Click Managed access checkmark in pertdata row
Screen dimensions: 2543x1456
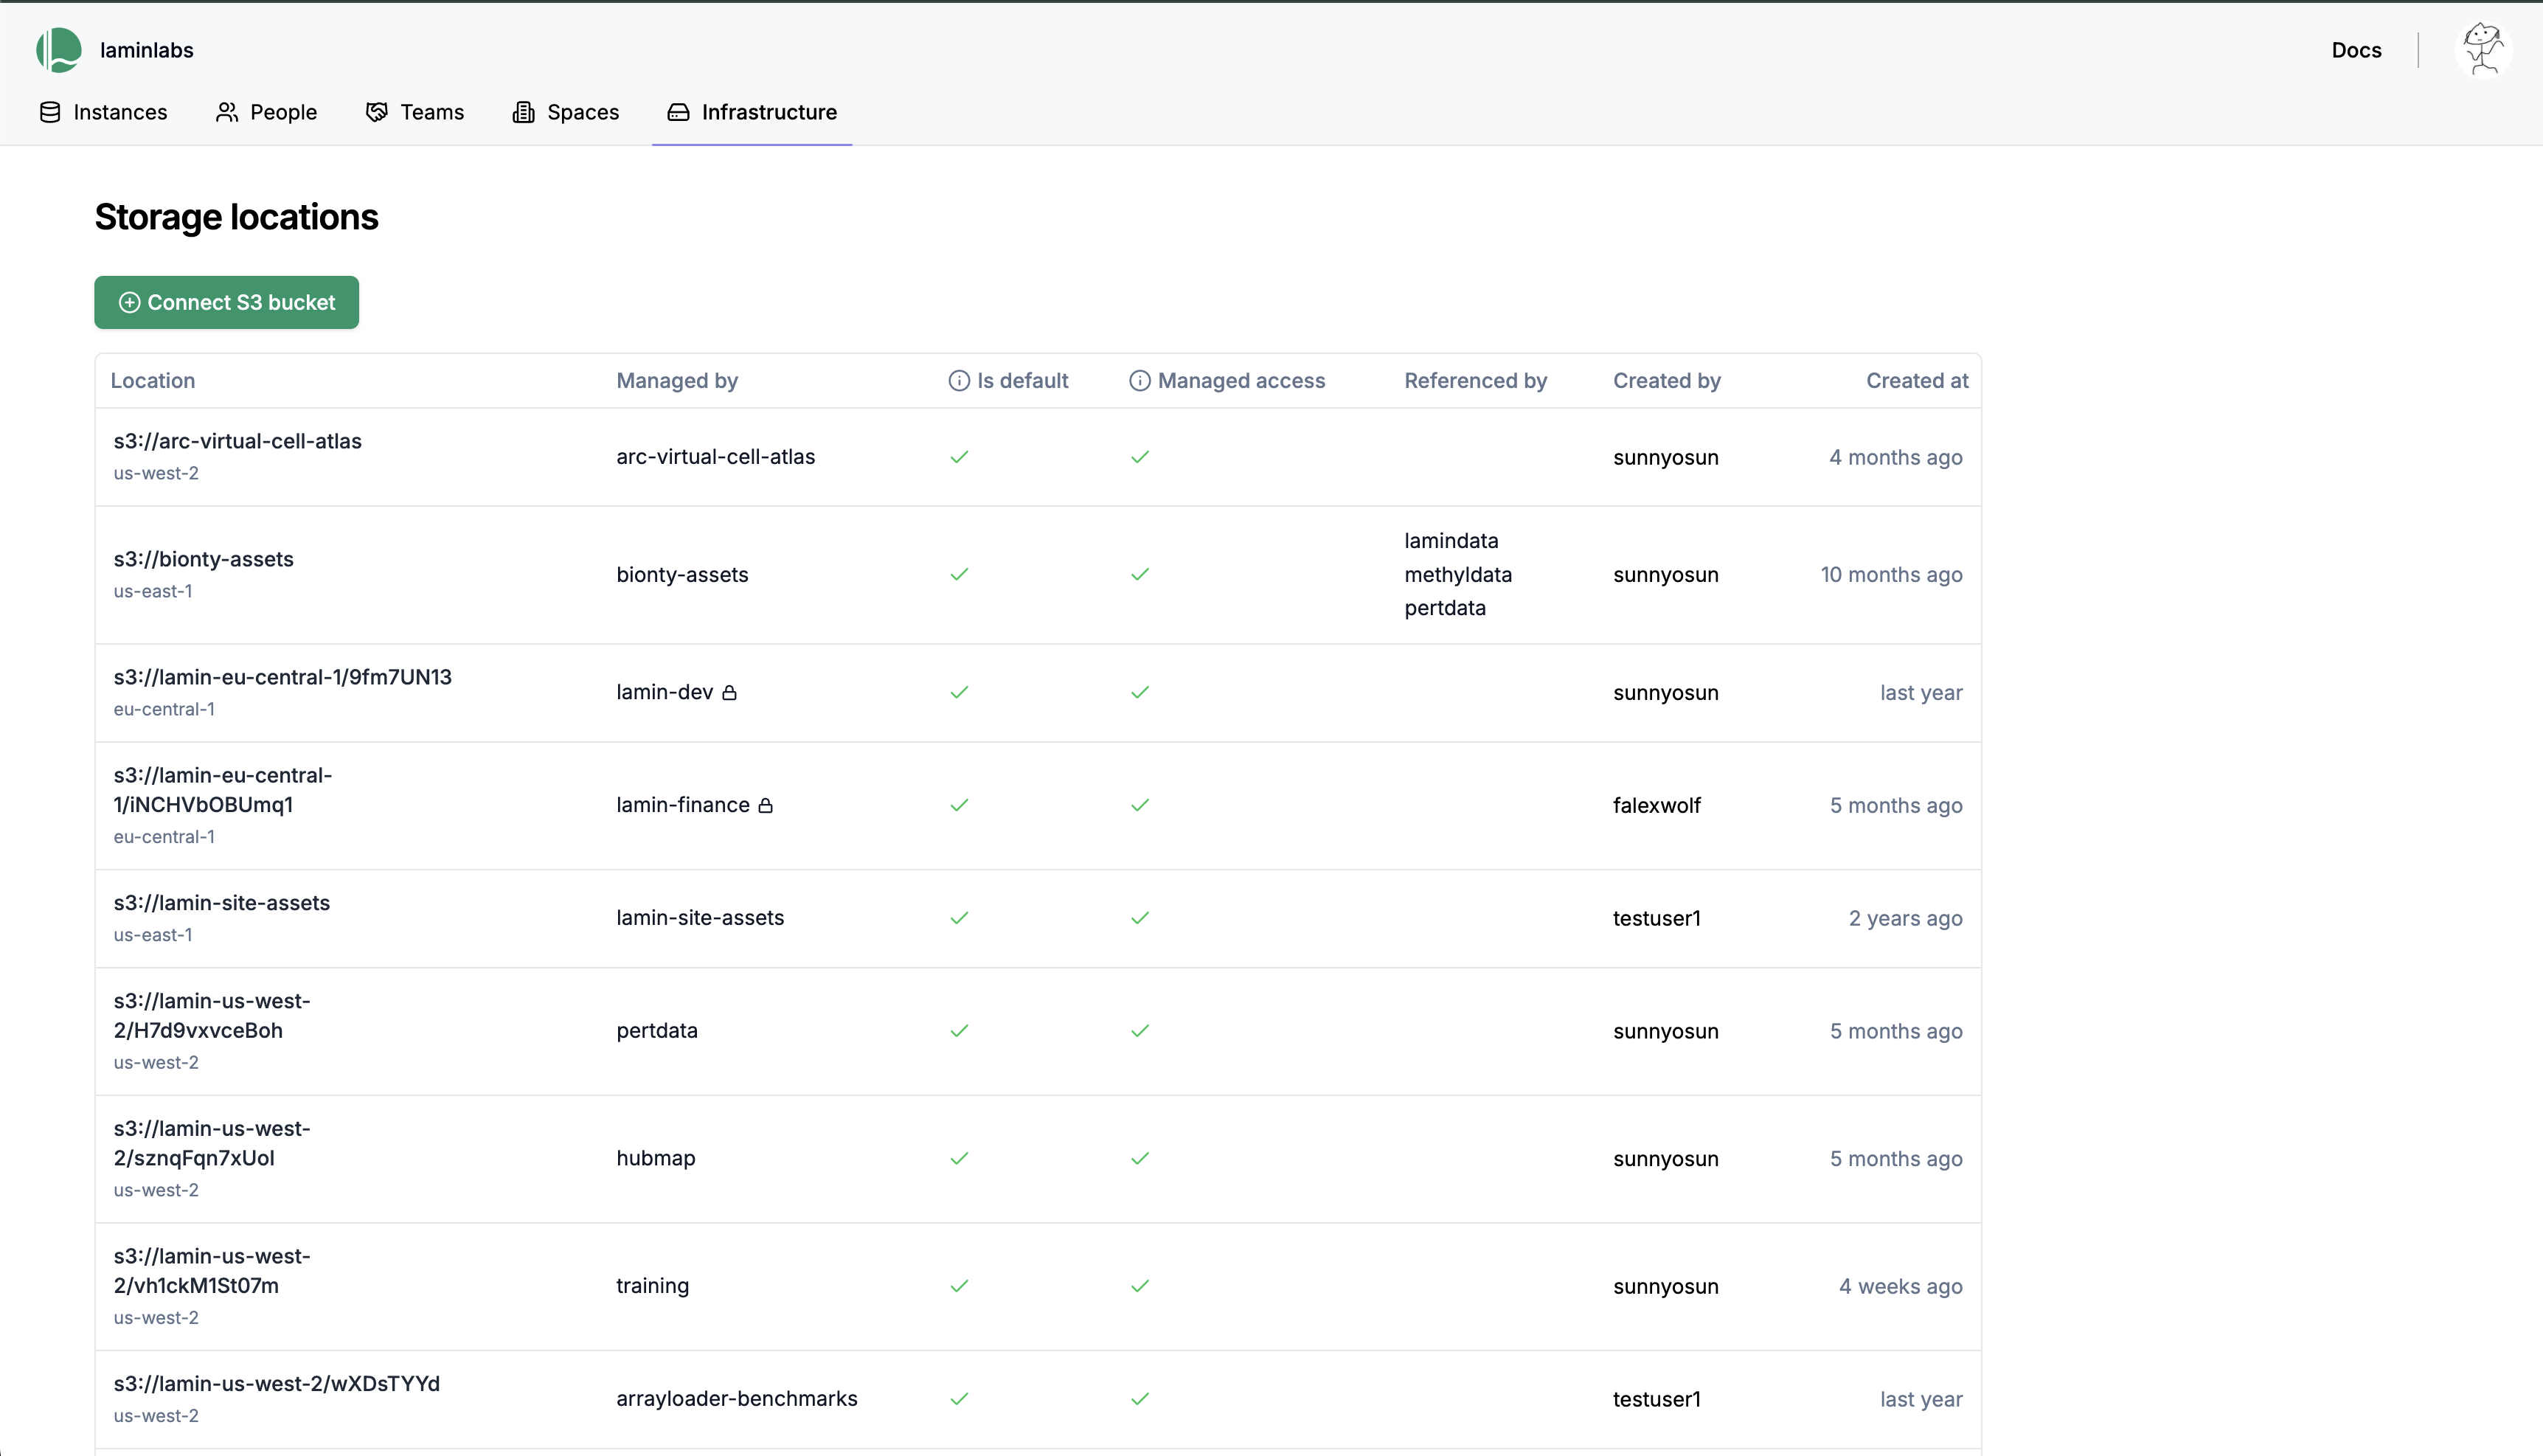point(1140,1031)
